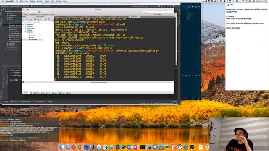This screenshot has height=151, width=269.
Task: Open the Options menu
Action: (x=32, y=1)
